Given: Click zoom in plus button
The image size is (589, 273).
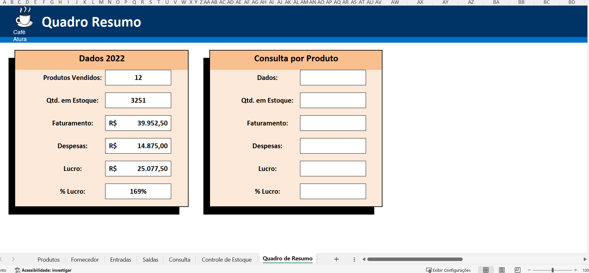Looking at the screenshot, I should pos(575,270).
